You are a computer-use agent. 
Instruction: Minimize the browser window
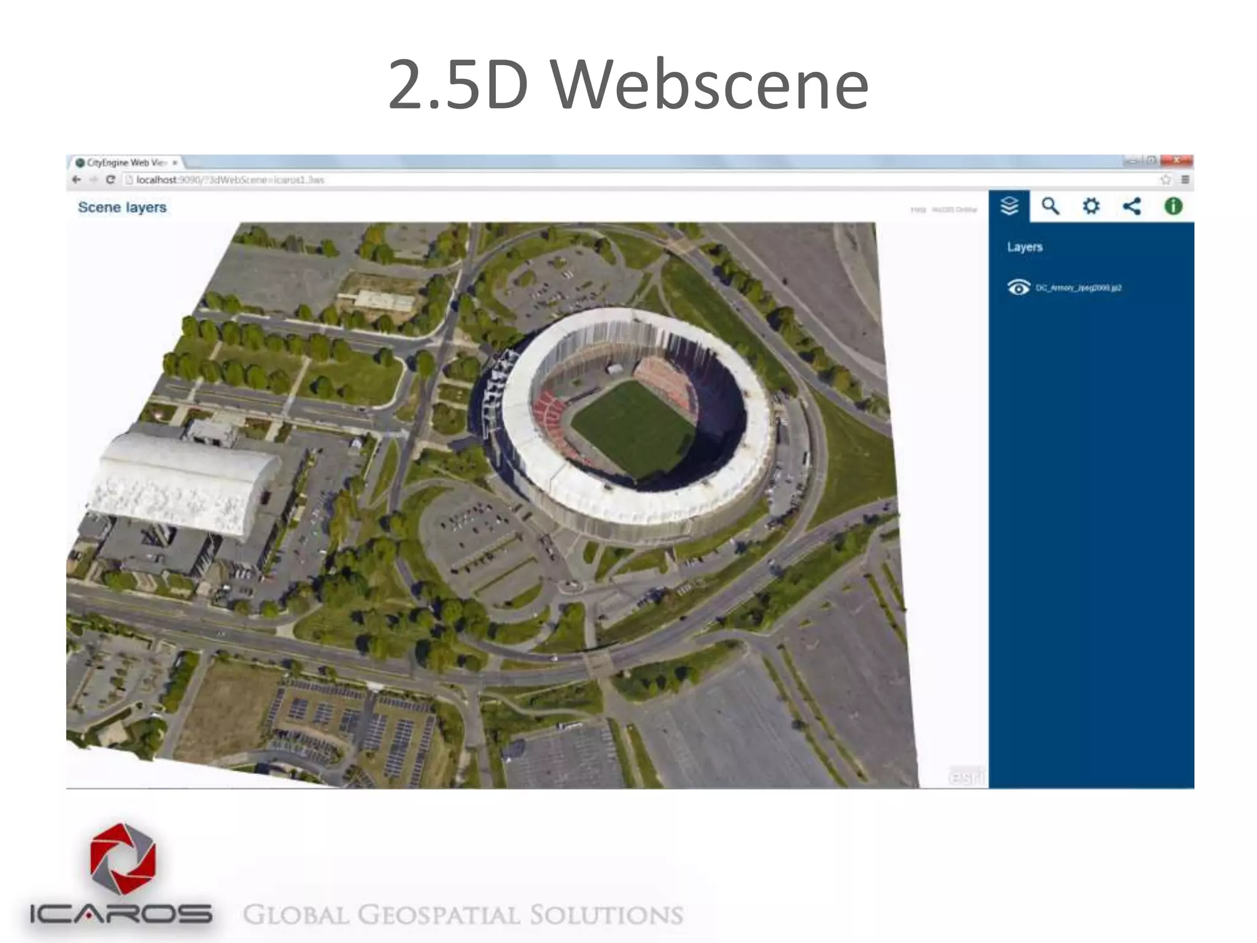click(1132, 161)
